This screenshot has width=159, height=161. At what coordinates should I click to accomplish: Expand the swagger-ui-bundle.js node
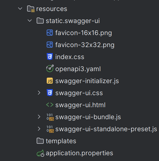[39, 117]
